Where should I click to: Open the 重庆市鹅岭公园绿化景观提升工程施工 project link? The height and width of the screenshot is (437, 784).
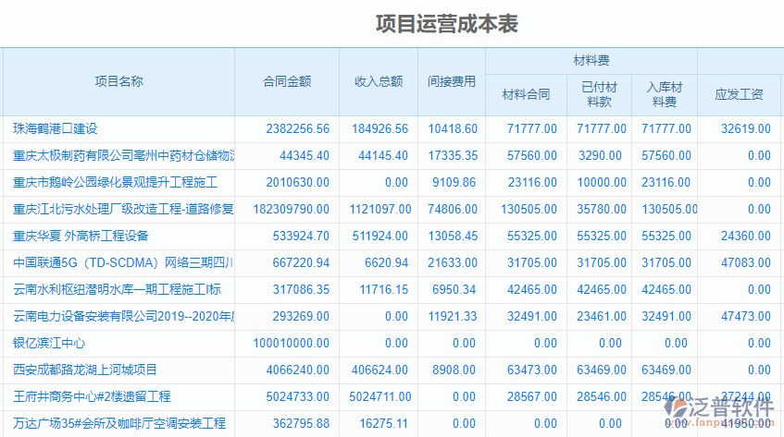tap(115, 183)
